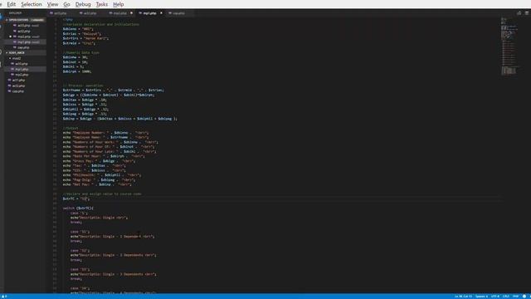Select the active bold mp1.php tab
Viewport: 531px width, 299px height.
[149, 13]
